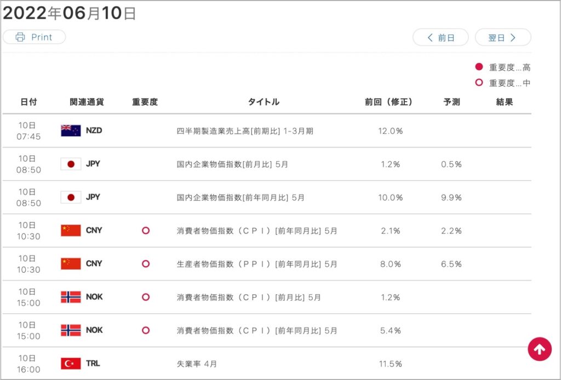Click 国内企業物価指数[前月比] 5月 title

pos(232,164)
